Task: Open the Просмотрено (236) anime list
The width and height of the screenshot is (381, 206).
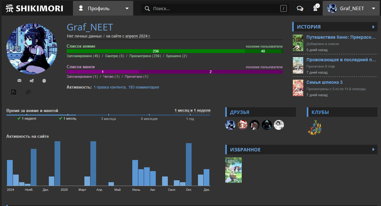Action: (145, 56)
